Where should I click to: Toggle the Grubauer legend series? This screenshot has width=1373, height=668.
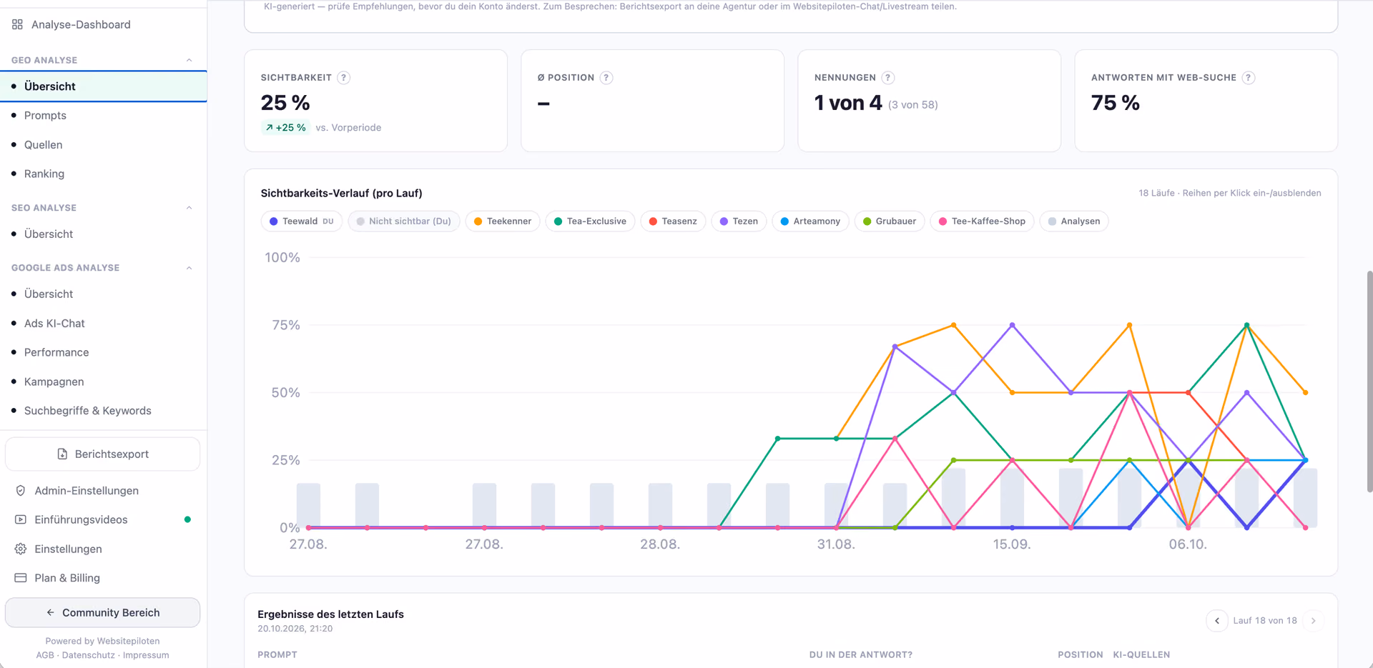890,221
